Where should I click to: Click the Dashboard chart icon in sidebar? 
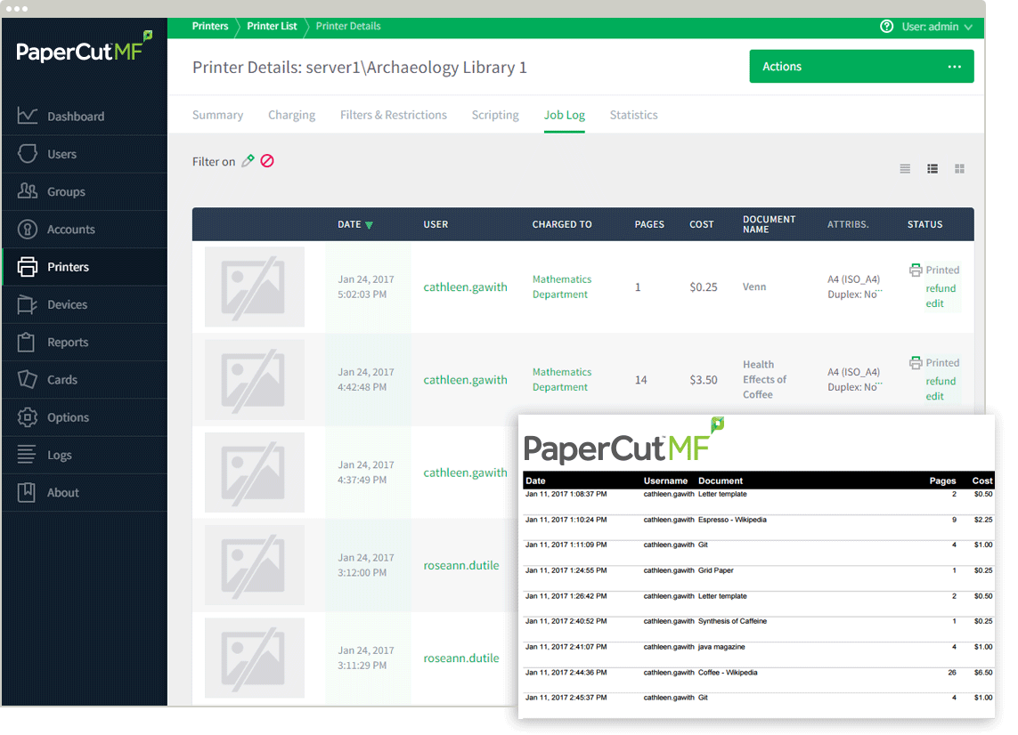tap(28, 116)
